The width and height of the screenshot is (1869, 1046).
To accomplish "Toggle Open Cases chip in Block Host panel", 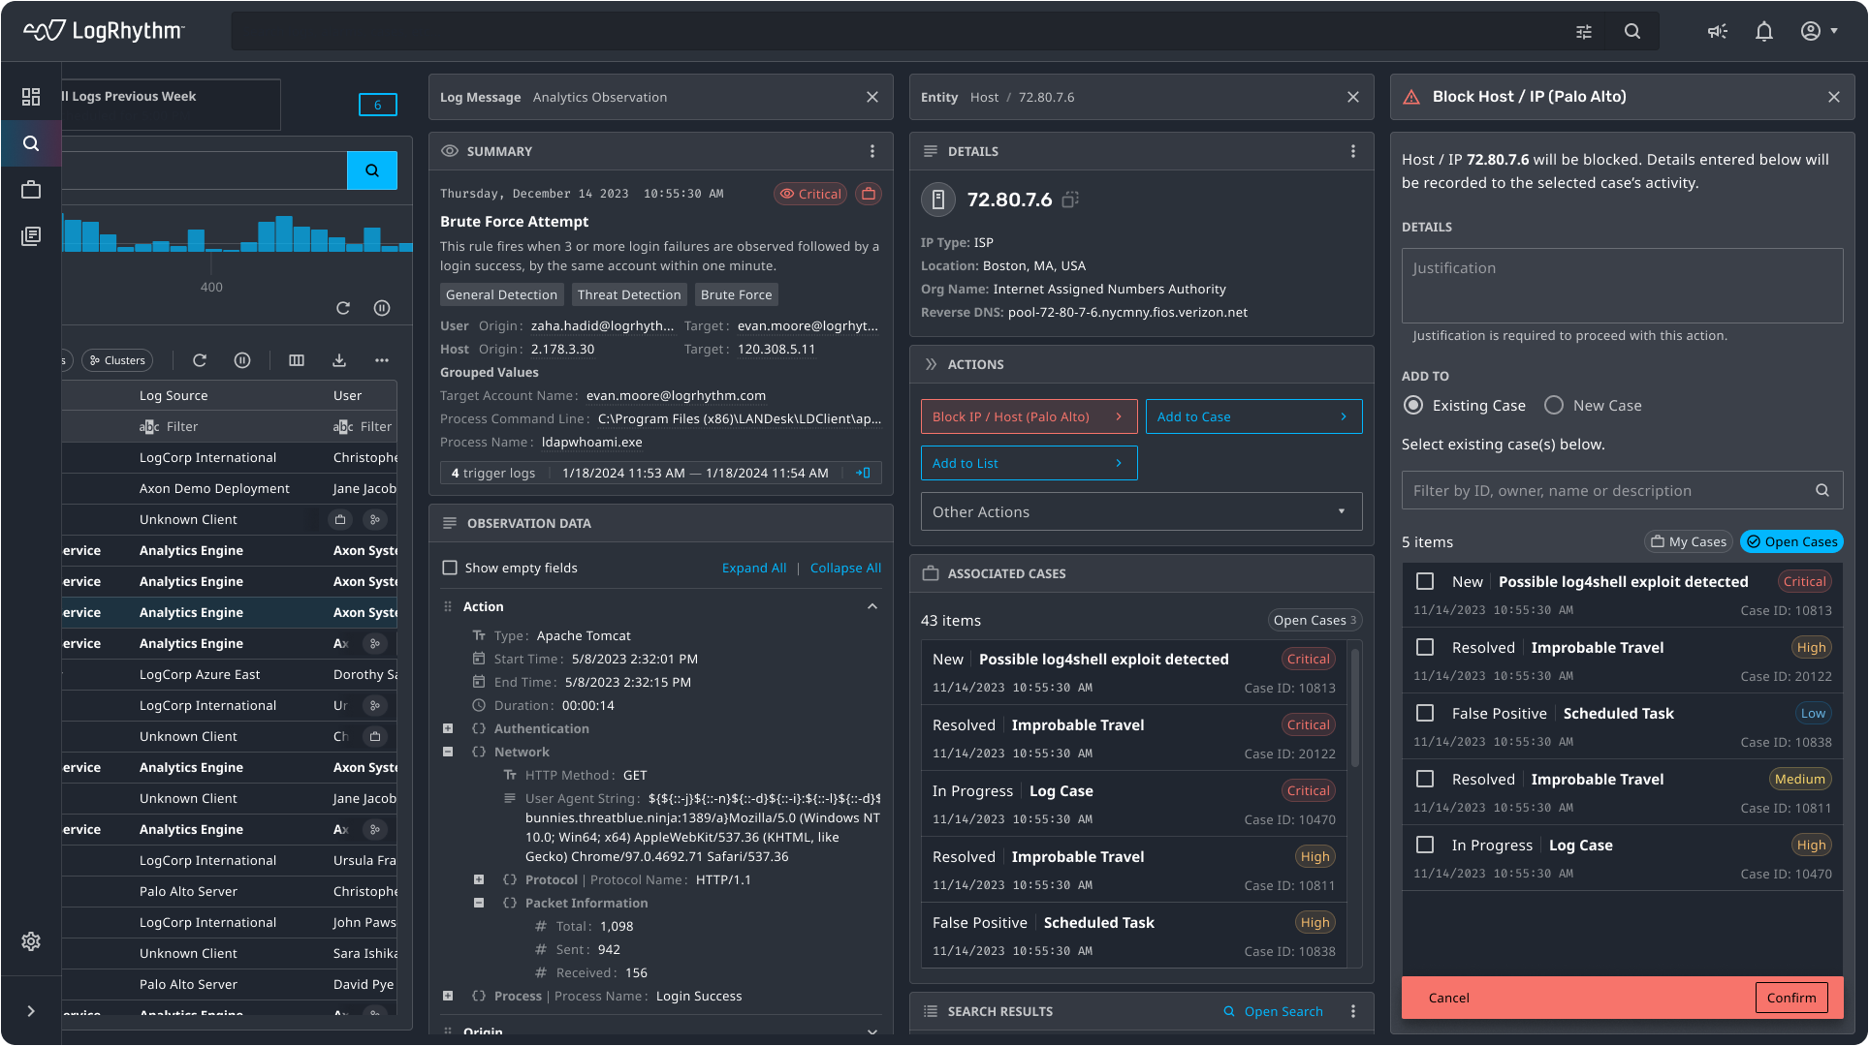I will point(1791,541).
